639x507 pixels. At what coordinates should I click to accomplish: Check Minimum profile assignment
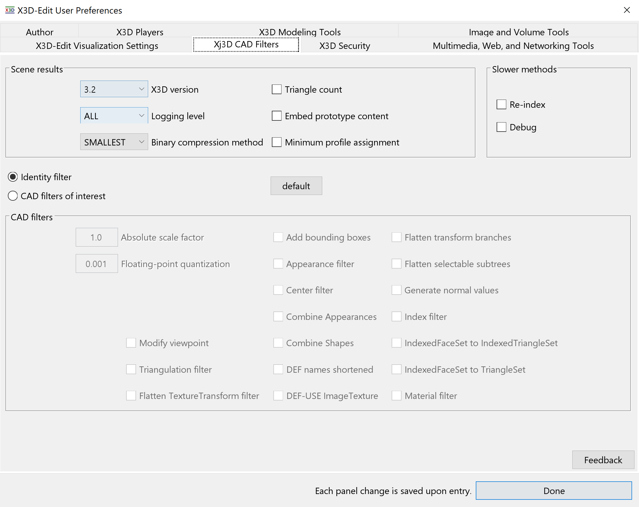[276, 142]
